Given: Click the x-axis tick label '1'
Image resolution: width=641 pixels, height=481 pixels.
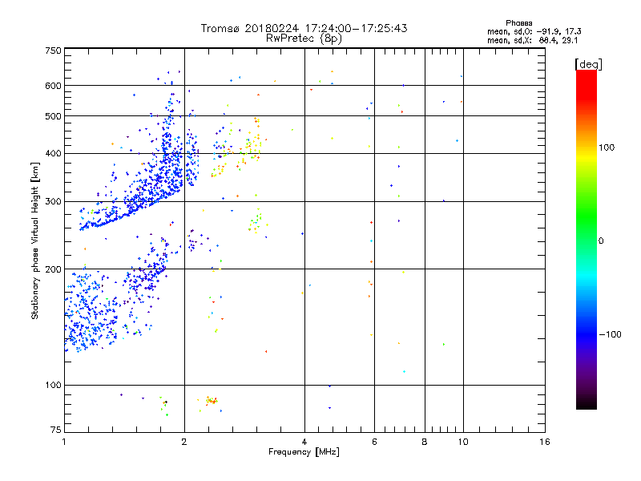Looking at the screenshot, I should (x=64, y=442).
